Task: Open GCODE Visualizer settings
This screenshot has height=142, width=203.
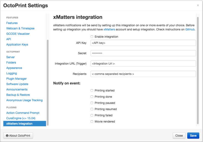Action: pos(18,34)
